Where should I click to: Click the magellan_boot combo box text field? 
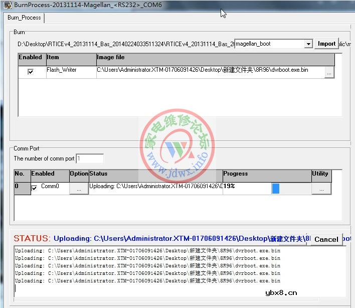pyautogui.click(x=269, y=44)
